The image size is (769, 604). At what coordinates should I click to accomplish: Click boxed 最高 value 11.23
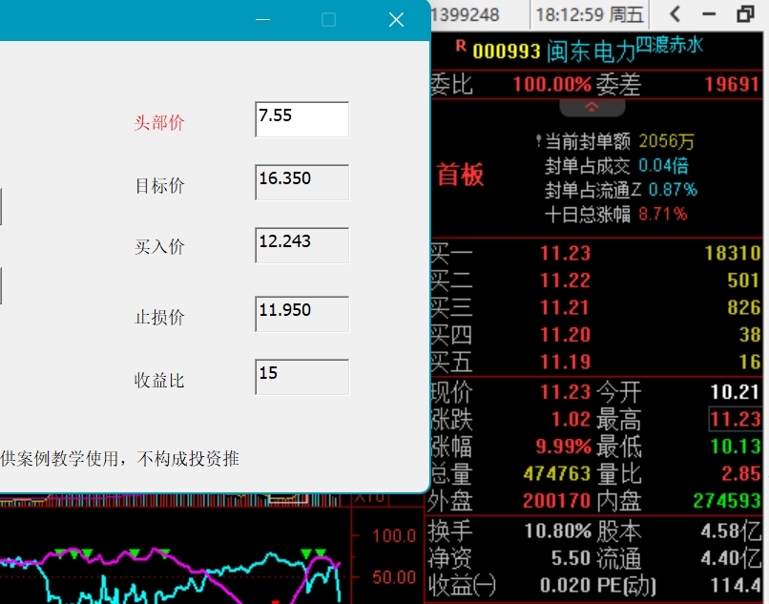click(736, 420)
